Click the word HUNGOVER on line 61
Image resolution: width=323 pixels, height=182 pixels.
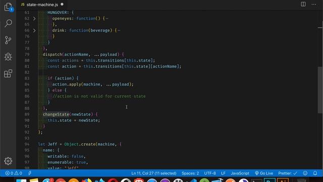[57, 13]
